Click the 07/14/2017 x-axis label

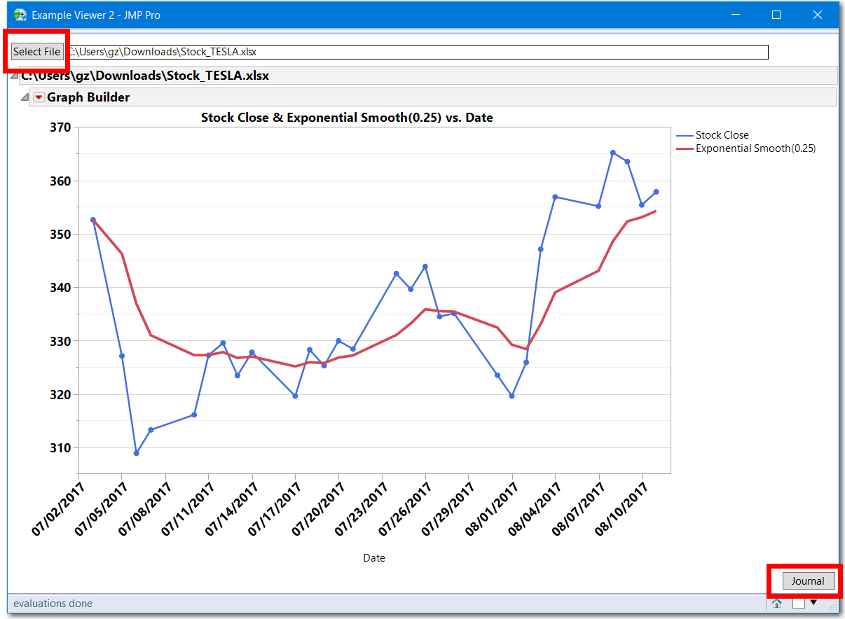231,510
